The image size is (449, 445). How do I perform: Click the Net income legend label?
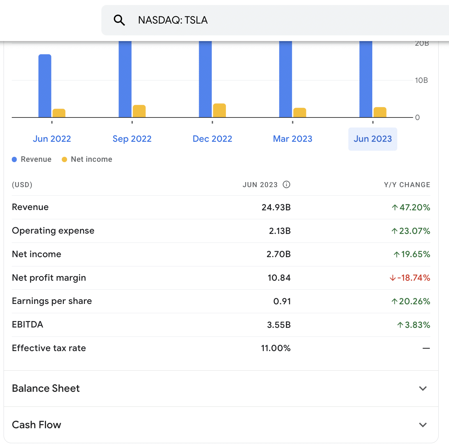[x=91, y=159]
